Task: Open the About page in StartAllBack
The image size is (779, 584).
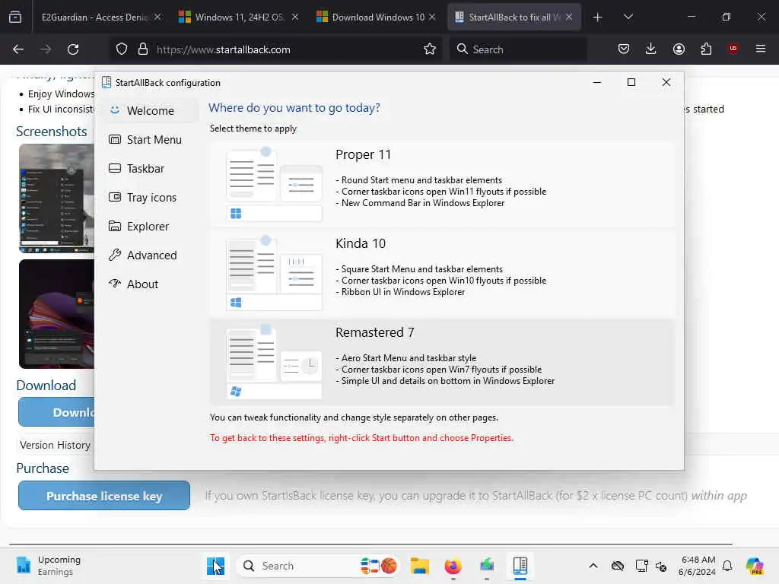Action: tap(151, 284)
